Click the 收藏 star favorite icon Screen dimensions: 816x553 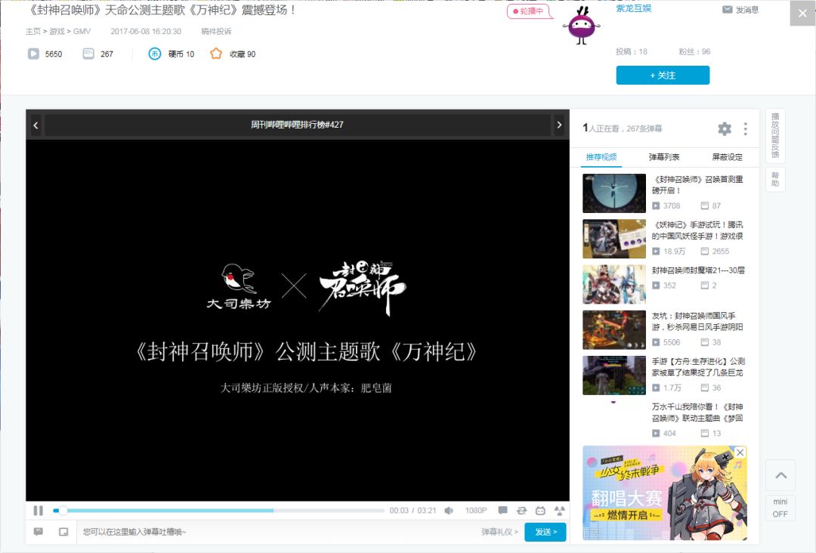pos(216,54)
